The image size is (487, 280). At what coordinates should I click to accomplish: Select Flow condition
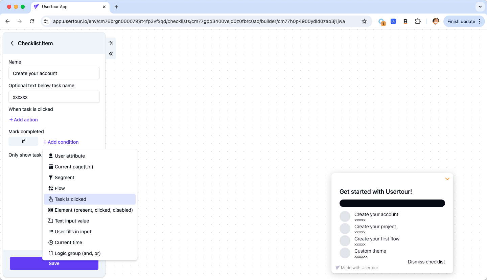[90, 188]
